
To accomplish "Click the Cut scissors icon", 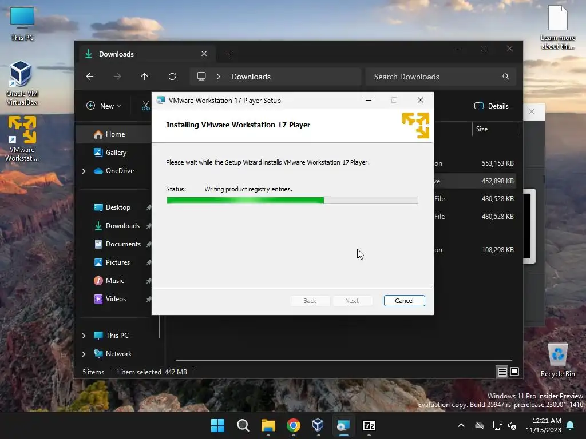I will [x=146, y=106].
